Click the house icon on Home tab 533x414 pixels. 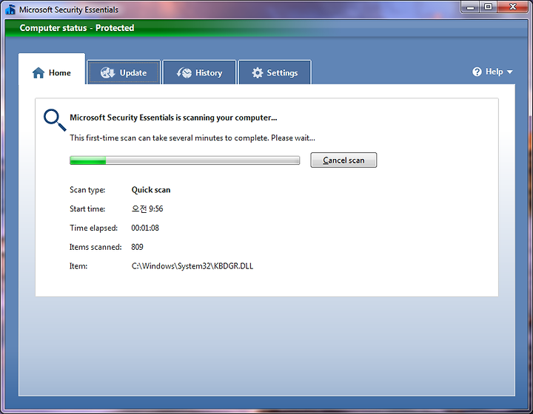click(x=38, y=72)
